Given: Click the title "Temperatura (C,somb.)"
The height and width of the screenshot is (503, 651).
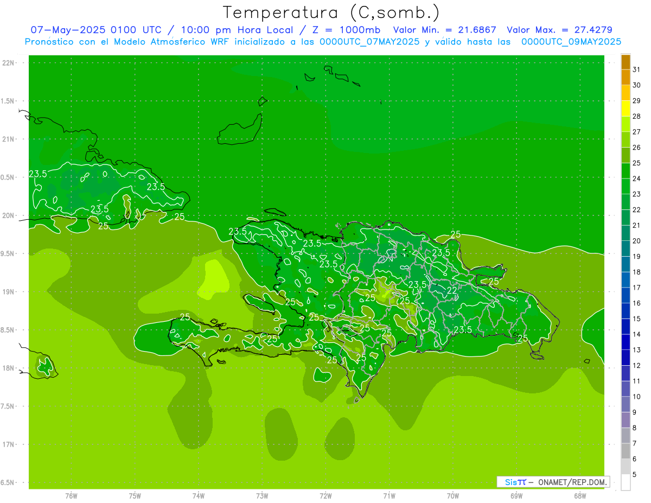Looking at the screenshot, I should pos(331,12).
